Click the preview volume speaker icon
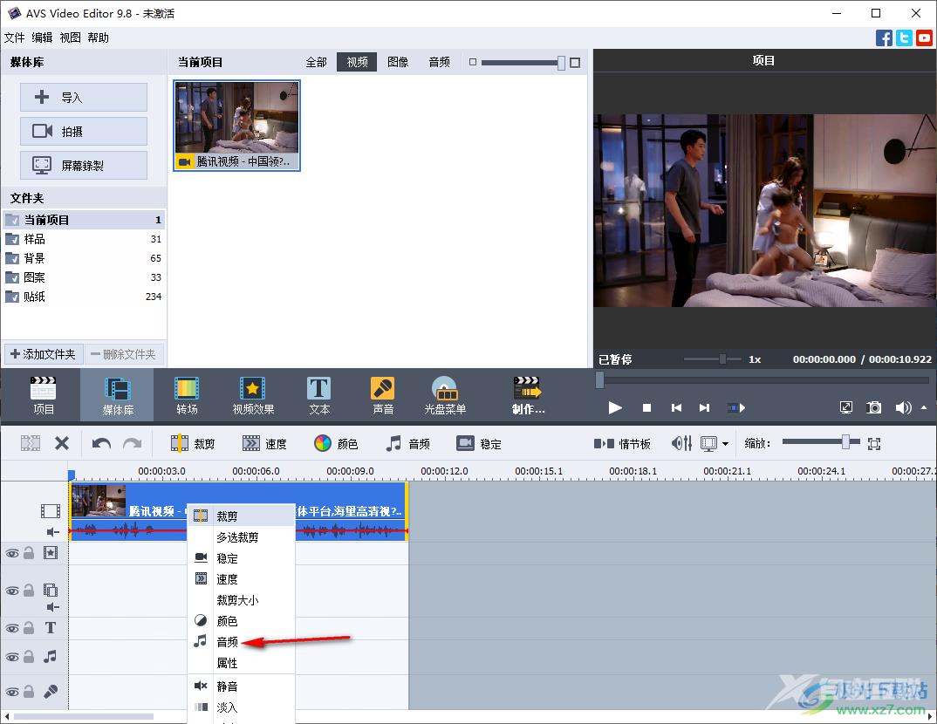The width and height of the screenshot is (937, 724). pos(903,407)
